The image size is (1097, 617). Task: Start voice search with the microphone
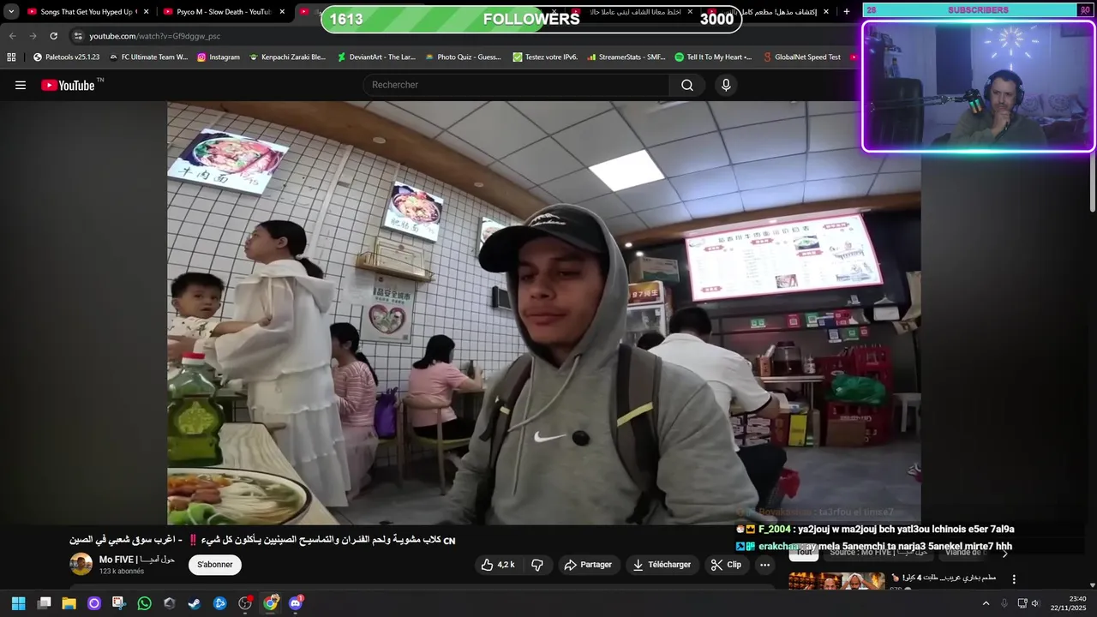coord(726,85)
